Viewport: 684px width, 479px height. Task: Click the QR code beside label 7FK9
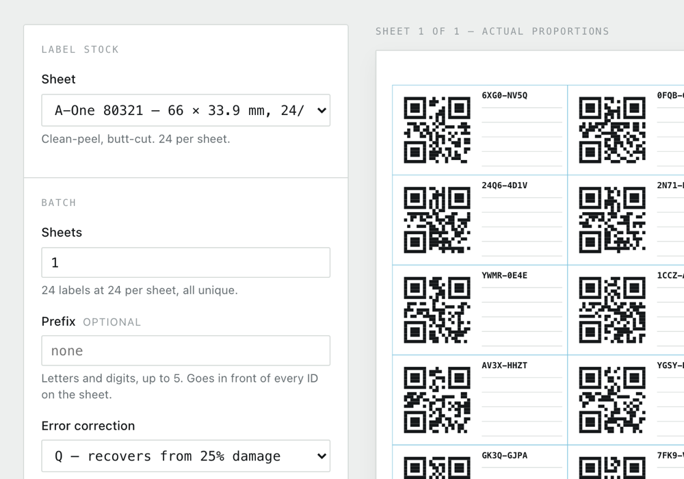tap(612, 467)
